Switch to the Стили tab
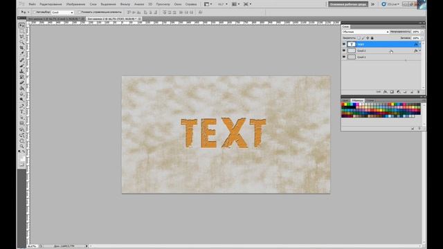 [x=370, y=100]
